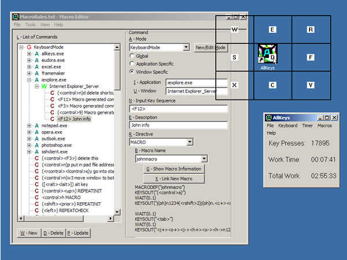Image resolution: width=347 pixels, height=260 pixels.
Task: Expand the notepad.exe tree node
Action: pyautogui.click(x=29, y=125)
